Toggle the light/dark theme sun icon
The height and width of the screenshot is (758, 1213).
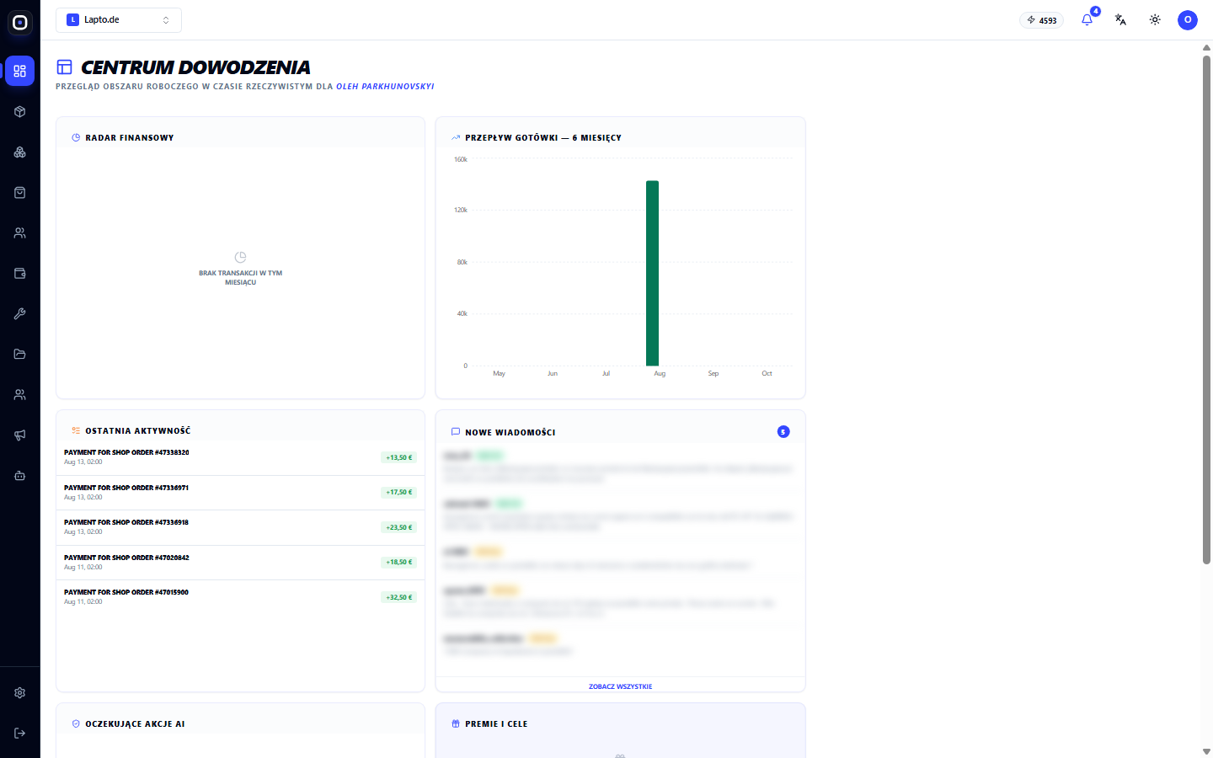(1155, 19)
